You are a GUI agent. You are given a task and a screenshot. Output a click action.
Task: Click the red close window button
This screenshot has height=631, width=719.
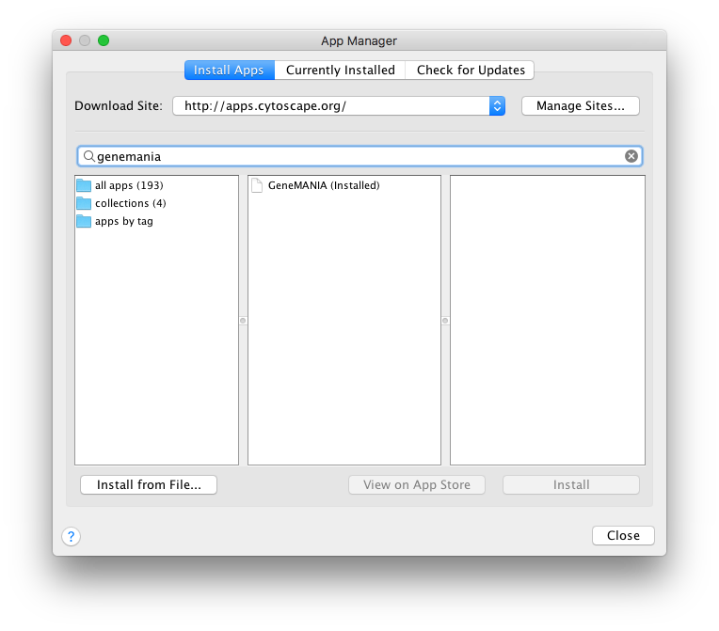[x=66, y=40]
